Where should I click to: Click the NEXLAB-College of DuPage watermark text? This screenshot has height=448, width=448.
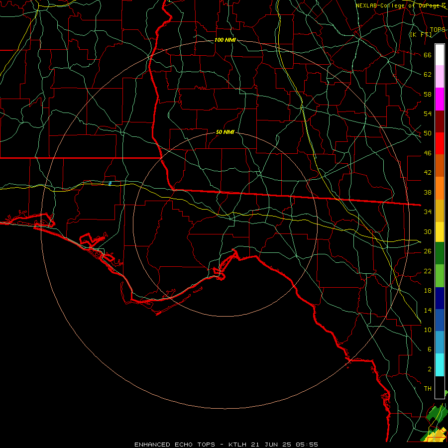(401, 5)
